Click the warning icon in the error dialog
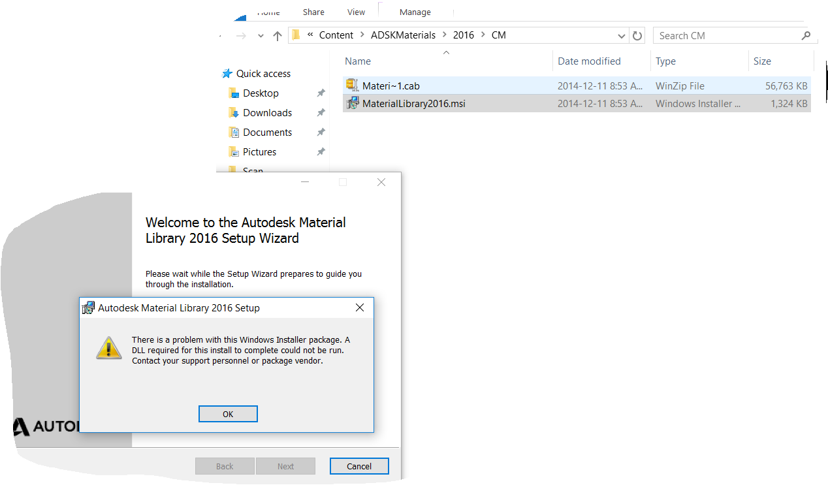 [x=109, y=348]
